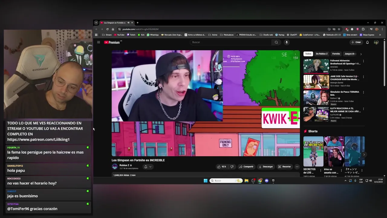This screenshot has width=387, height=218.
Task: Select the Fortnite filter chip
Action: tap(336, 54)
